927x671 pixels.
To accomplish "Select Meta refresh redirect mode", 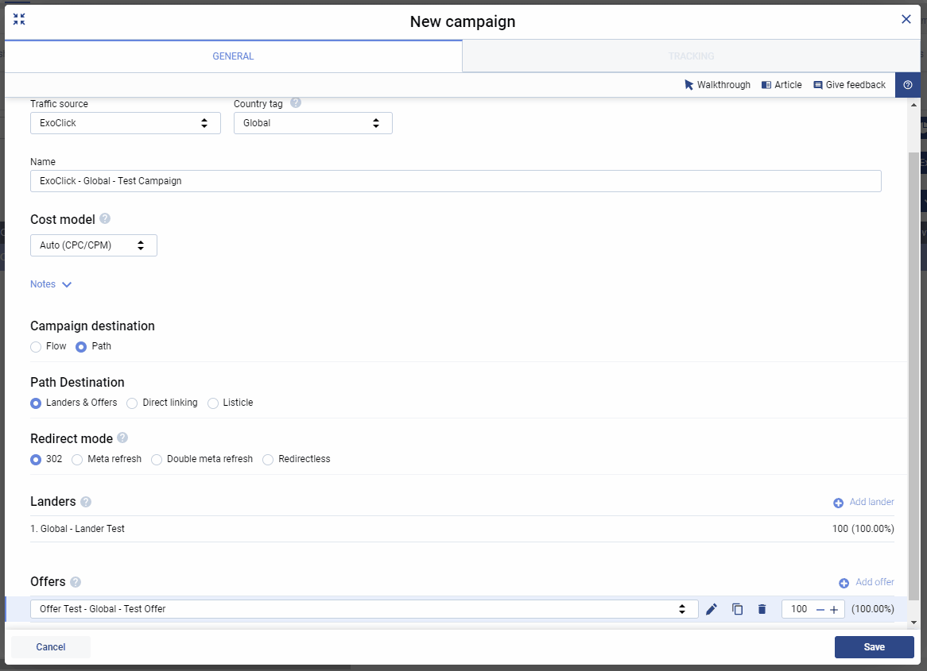I will (x=78, y=460).
